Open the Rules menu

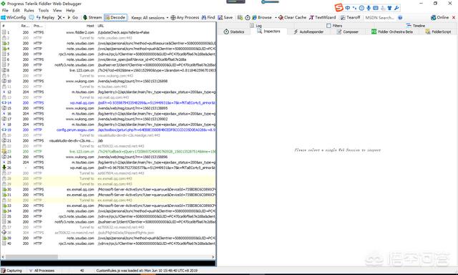point(29,10)
